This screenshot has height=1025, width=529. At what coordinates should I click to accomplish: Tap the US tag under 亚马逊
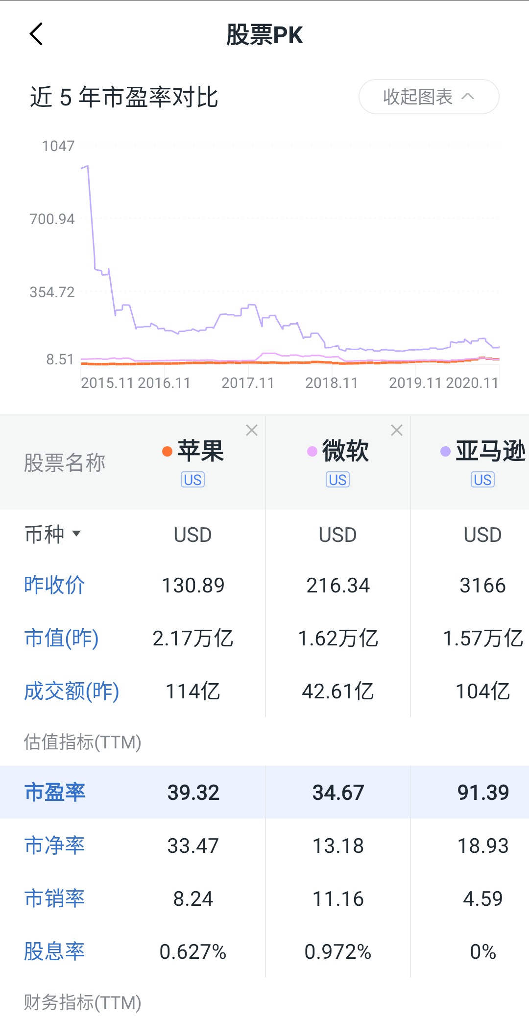click(x=482, y=480)
